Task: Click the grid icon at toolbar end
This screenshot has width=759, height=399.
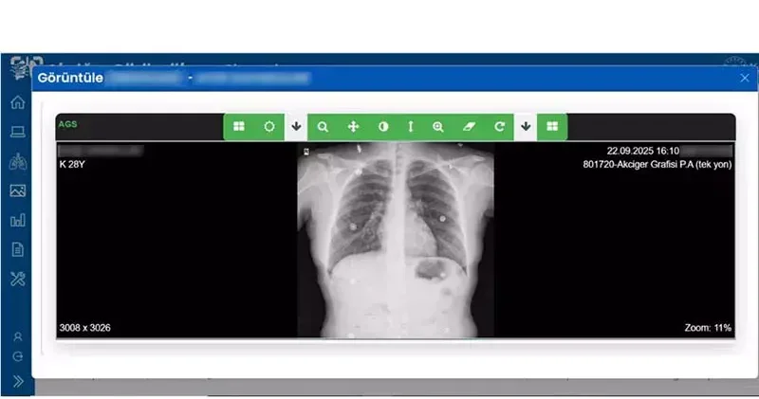Action: (552, 126)
